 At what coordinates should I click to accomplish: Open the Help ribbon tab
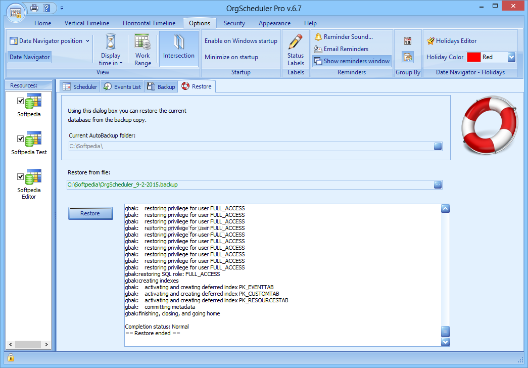pos(310,23)
